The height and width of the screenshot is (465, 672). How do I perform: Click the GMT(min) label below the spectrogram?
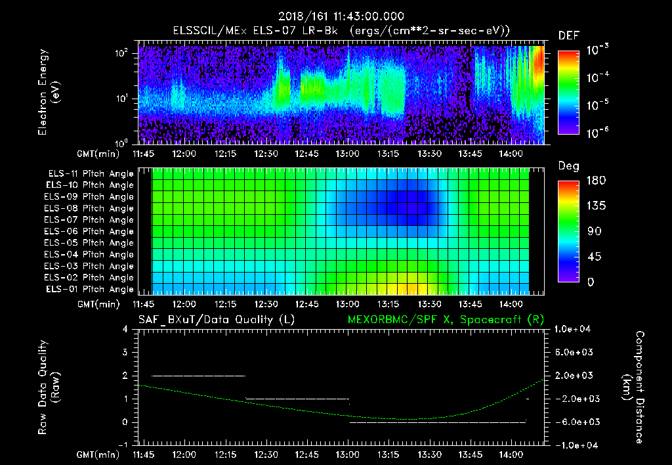tap(98, 154)
